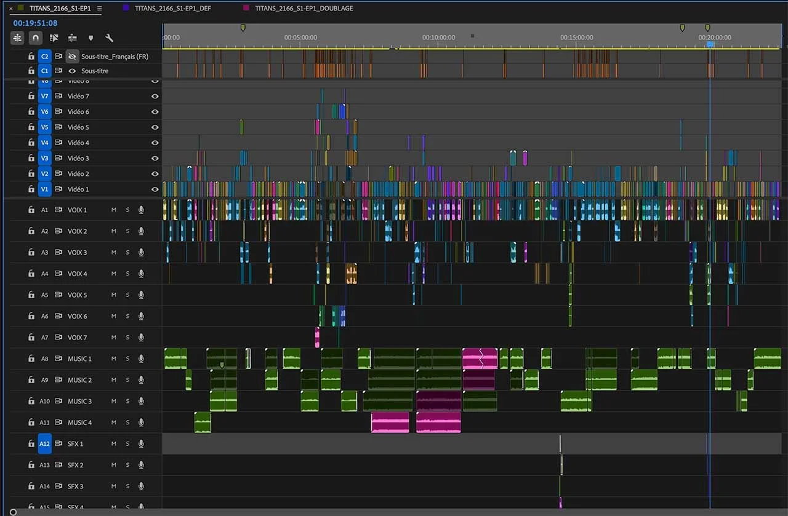Toggle track targeting for V1
The image size is (788, 516).
click(44, 189)
